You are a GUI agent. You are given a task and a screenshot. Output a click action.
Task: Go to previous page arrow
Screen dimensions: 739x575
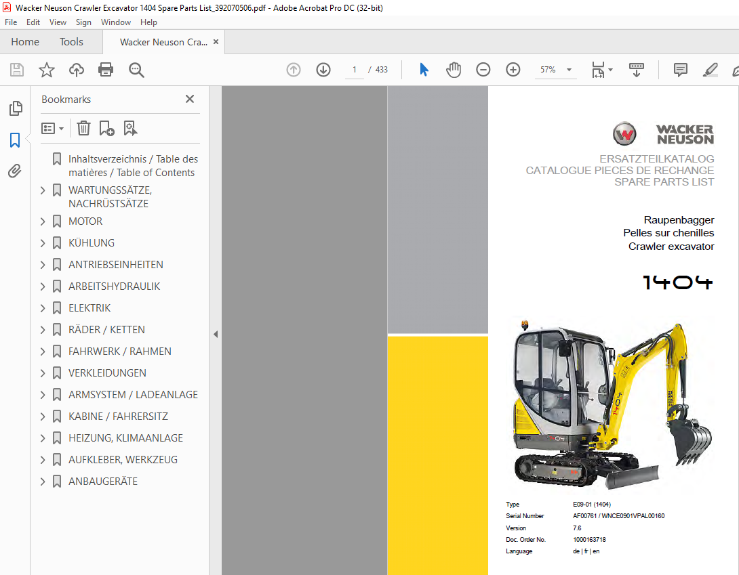tap(293, 70)
